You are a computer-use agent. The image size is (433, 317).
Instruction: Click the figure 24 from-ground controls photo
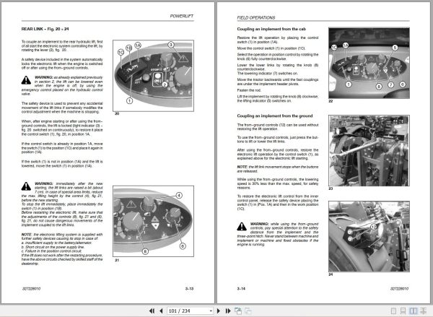pos(369,237)
